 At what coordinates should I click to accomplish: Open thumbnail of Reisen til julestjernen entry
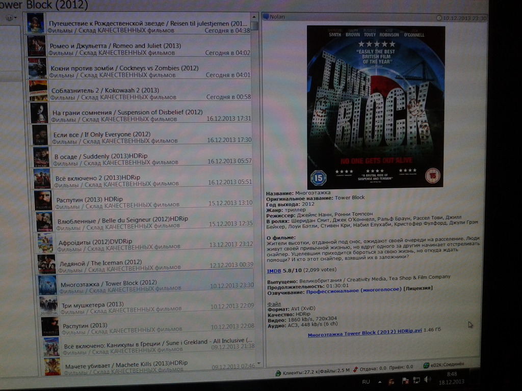point(36,23)
